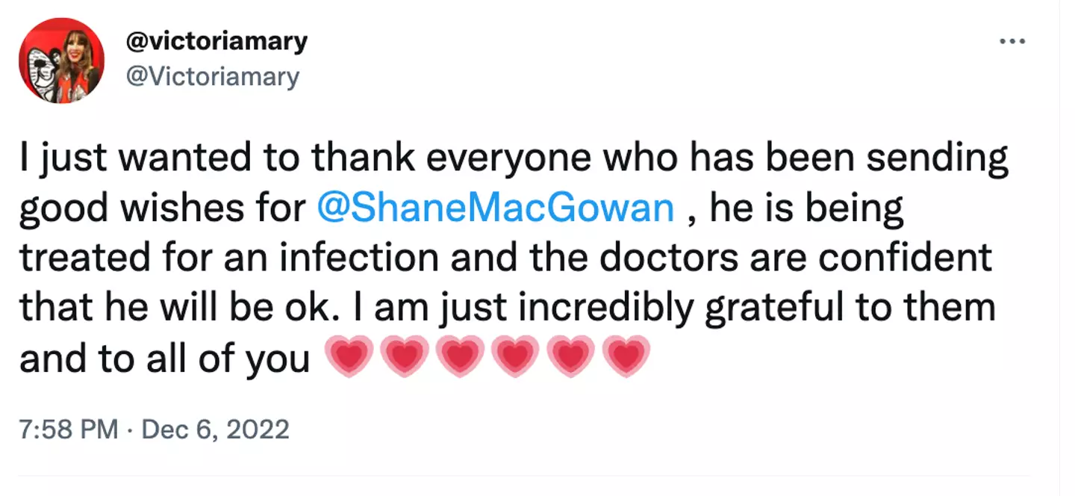Screen dimensions: 1075x496
Task: Click the first heart emoji
Action: [x=349, y=358]
